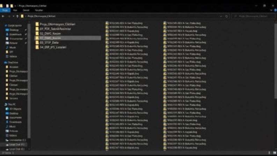Click the search box for this folder
This screenshot has width=277, height=156.
[x=253, y=16]
